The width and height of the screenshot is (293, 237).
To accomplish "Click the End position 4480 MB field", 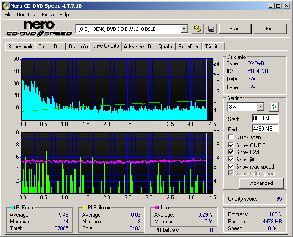I will click(x=265, y=129).
